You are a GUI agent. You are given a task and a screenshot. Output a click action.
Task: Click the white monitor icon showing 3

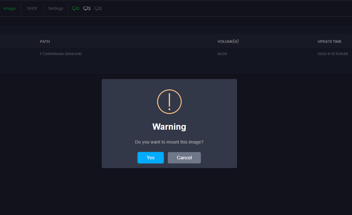pos(85,8)
